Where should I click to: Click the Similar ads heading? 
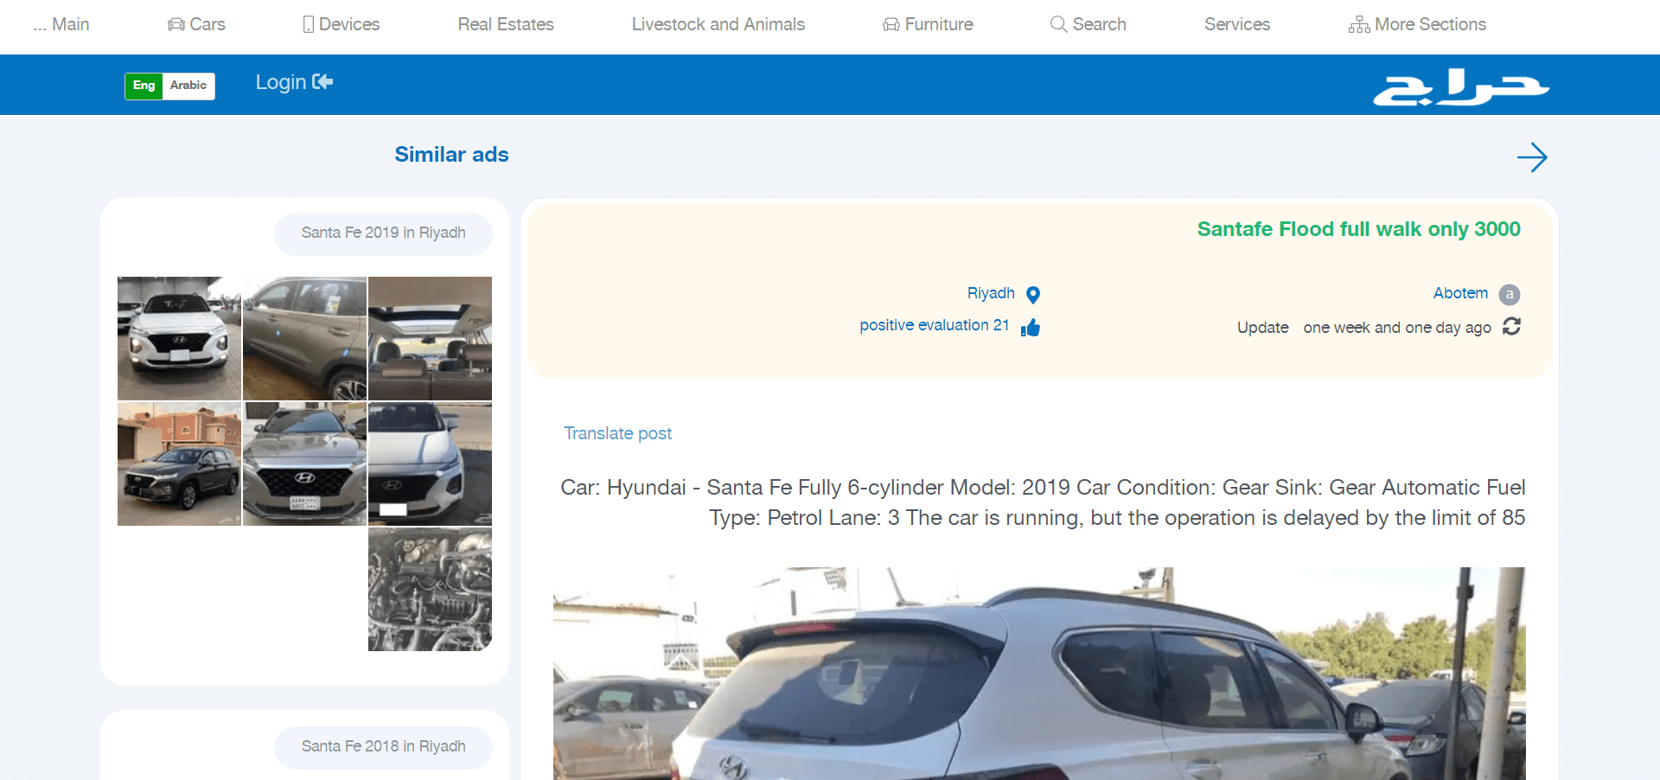click(451, 155)
